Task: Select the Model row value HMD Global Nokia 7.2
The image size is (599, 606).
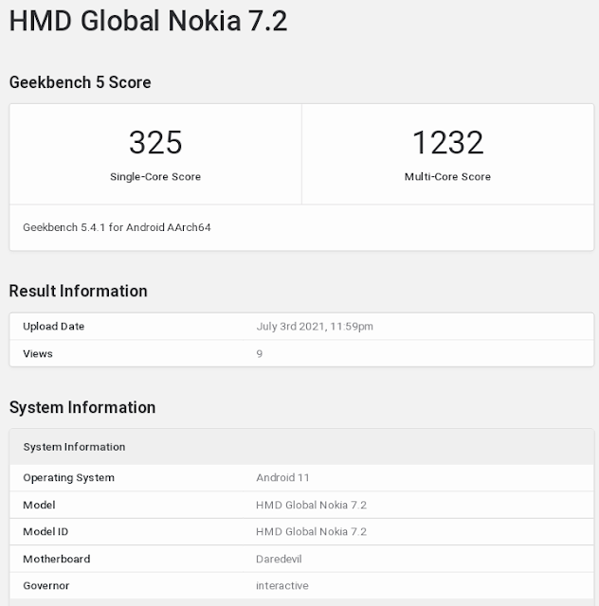Action: coord(311,505)
